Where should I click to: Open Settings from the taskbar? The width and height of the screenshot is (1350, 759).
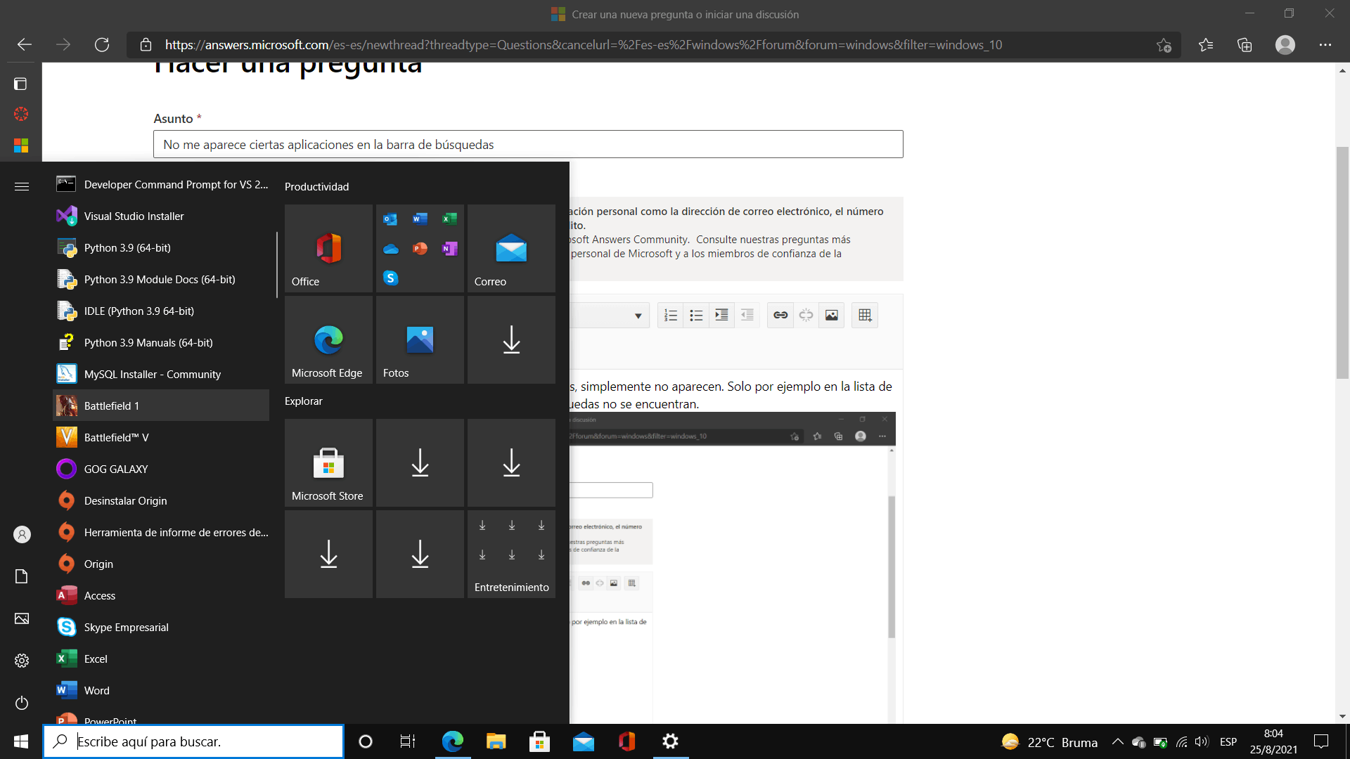coord(670,741)
